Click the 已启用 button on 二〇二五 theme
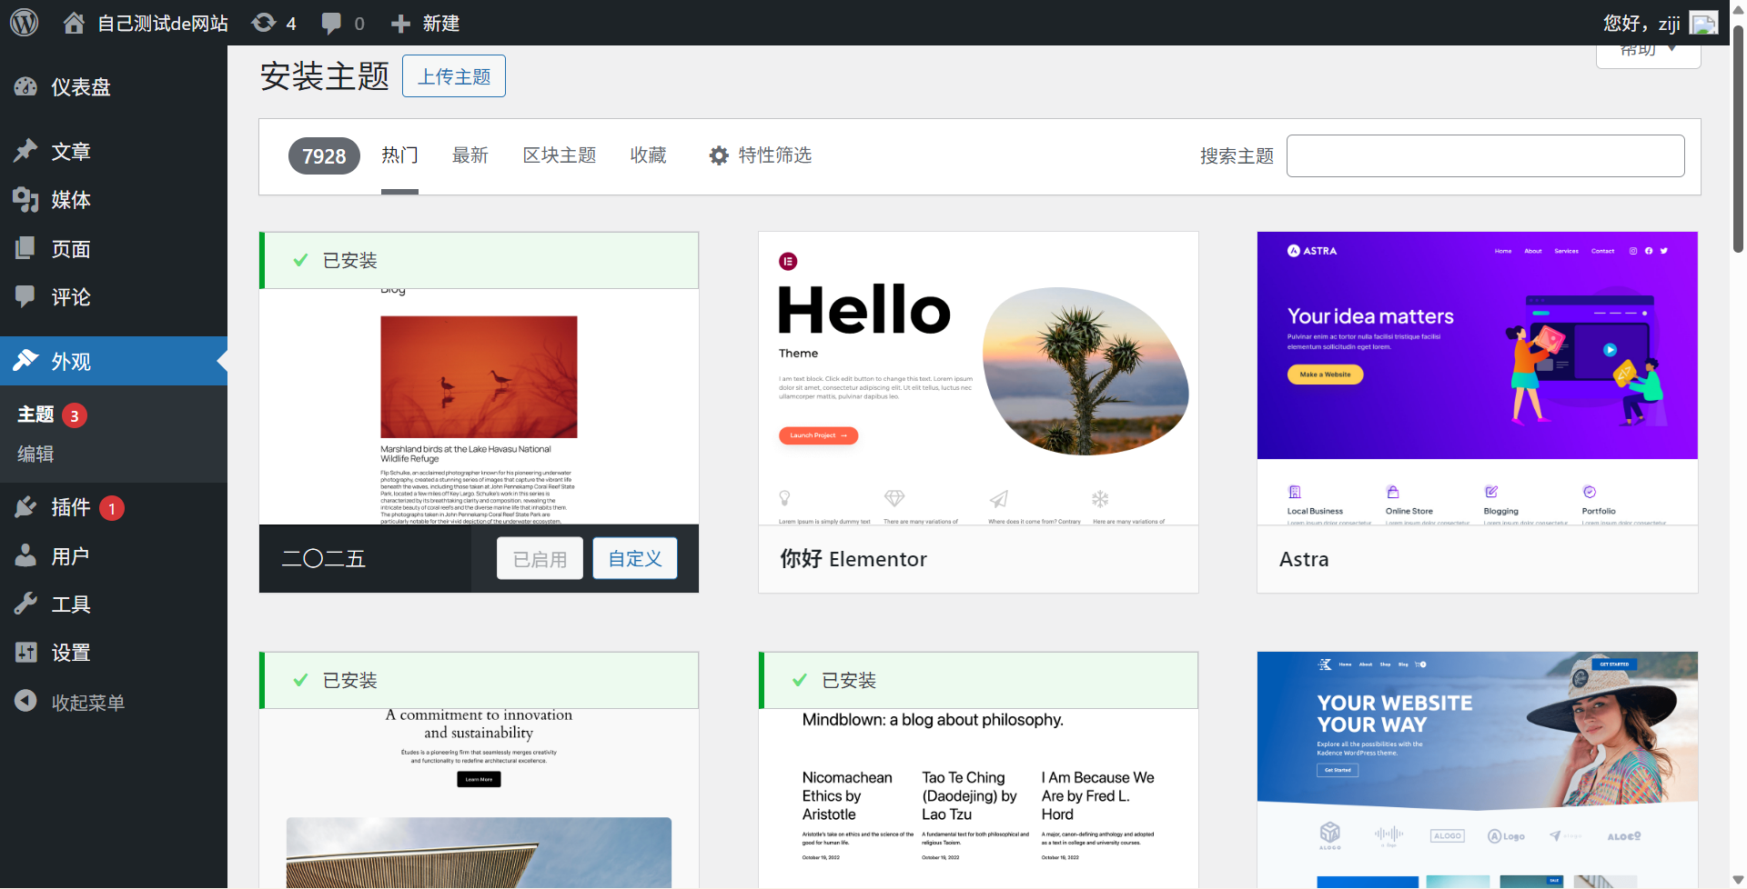The width and height of the screenshot is (1747, 889). tap(540, 558)
